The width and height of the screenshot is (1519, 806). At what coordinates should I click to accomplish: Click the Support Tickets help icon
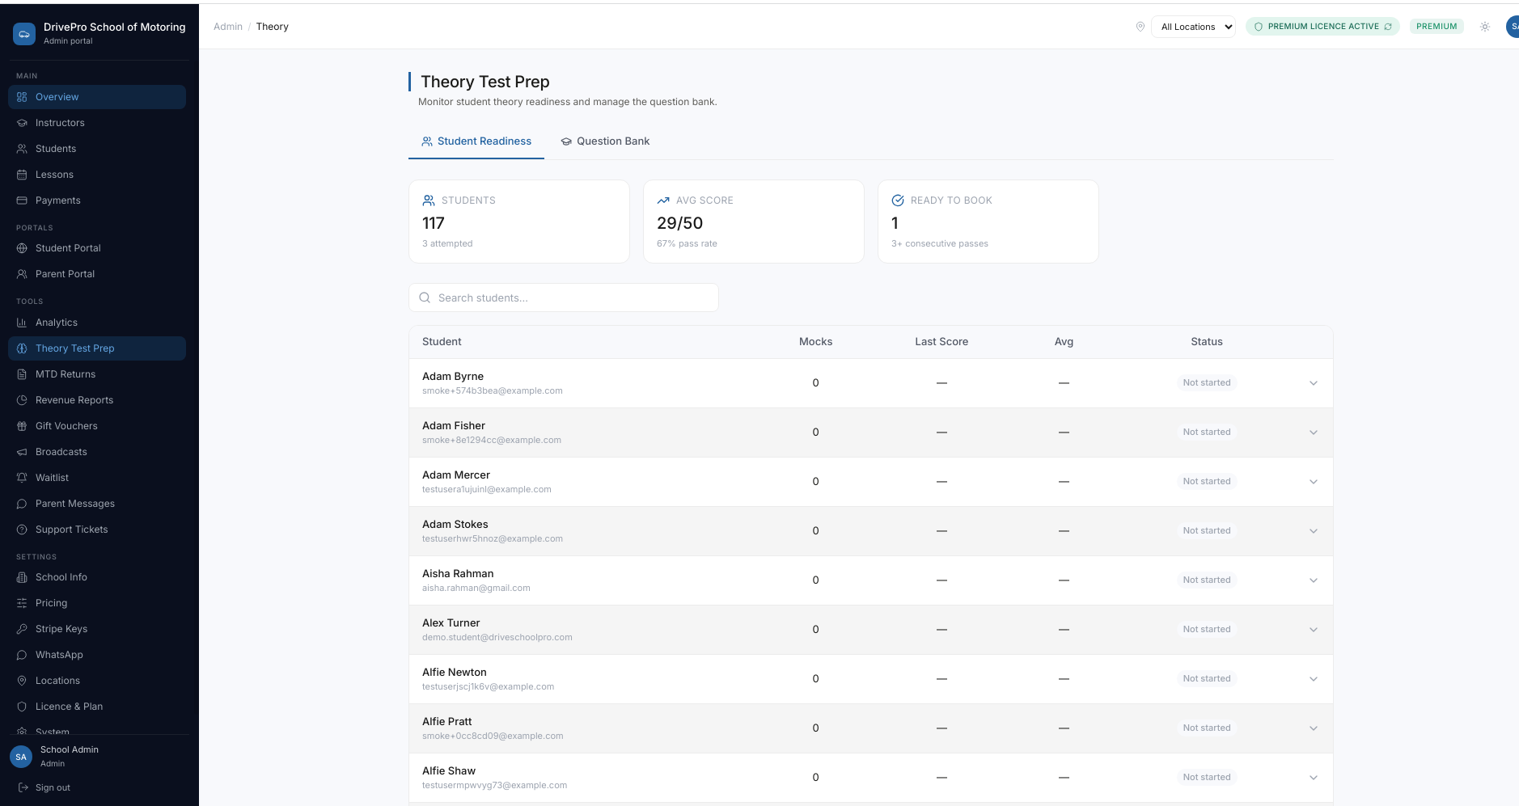[22, 530]
